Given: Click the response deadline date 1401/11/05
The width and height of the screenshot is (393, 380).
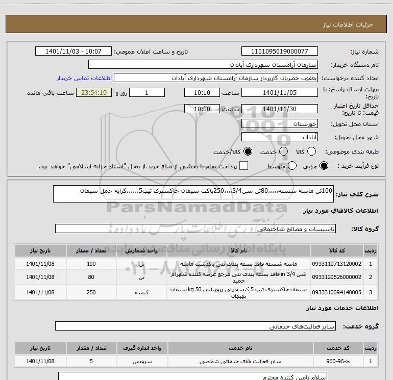Looking at the screenshot, I should click(x=280, y=93).
